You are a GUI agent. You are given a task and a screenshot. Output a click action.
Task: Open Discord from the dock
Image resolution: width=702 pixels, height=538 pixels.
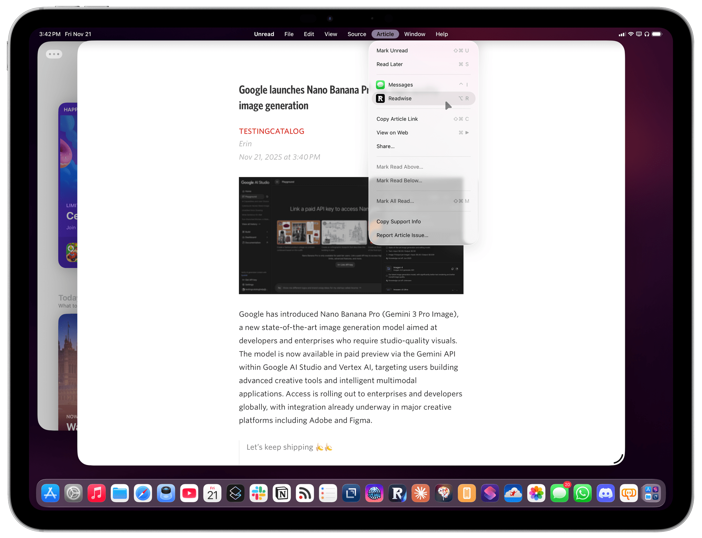(606, 494)
